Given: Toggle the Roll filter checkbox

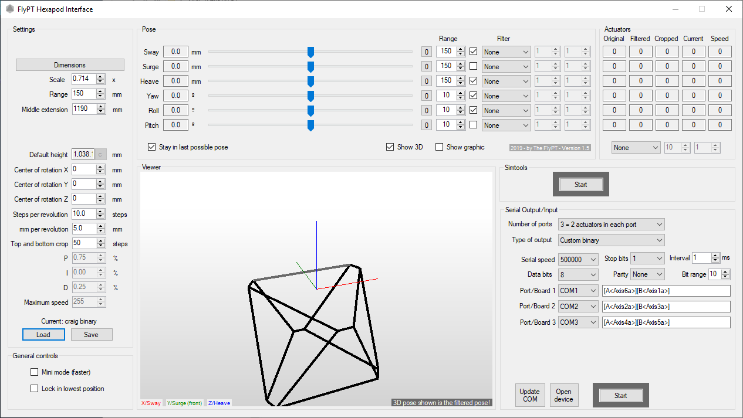Looking at the screenshot, I should click(x=473, y=110).
